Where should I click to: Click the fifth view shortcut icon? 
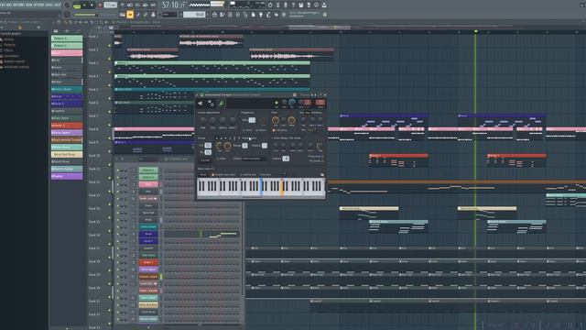153,15
